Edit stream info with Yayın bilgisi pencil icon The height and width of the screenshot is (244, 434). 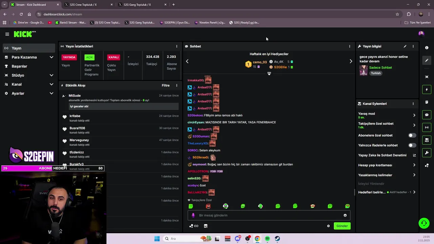(x=405, y=46)
